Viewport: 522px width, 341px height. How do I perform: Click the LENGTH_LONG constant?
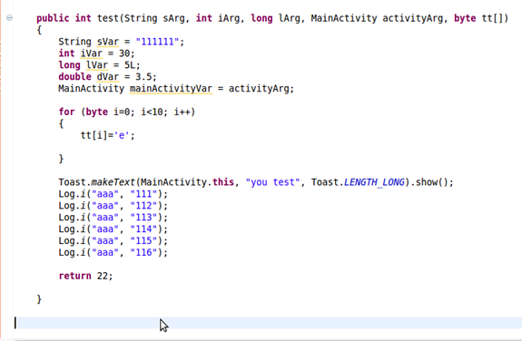pyautogui.click(x=374, y=182)
